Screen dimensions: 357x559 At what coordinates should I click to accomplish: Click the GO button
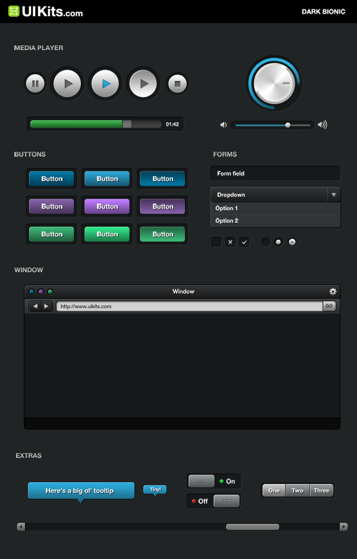329,306
